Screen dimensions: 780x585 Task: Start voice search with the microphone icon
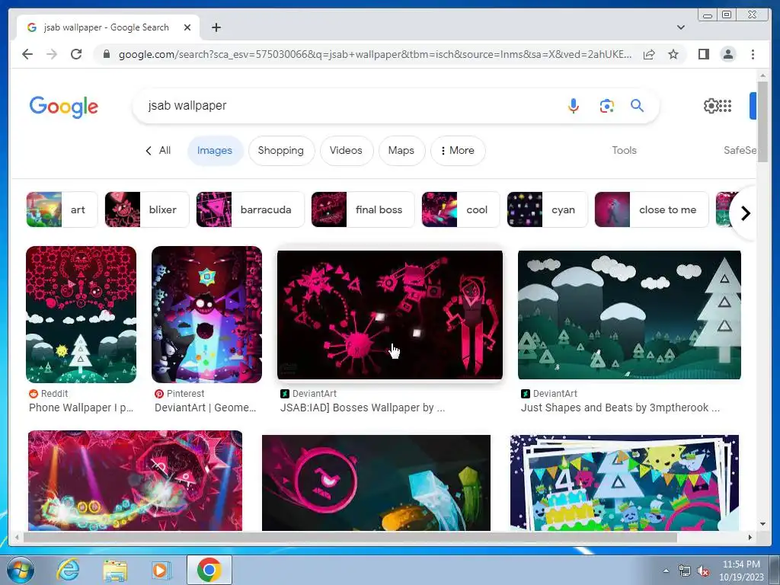[x=573, y=105]
